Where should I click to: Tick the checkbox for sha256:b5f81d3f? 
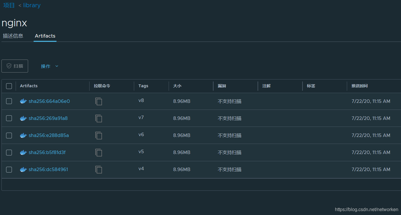(9, 152)
